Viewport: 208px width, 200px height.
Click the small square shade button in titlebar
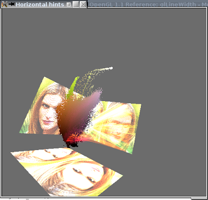pos(69,5)
